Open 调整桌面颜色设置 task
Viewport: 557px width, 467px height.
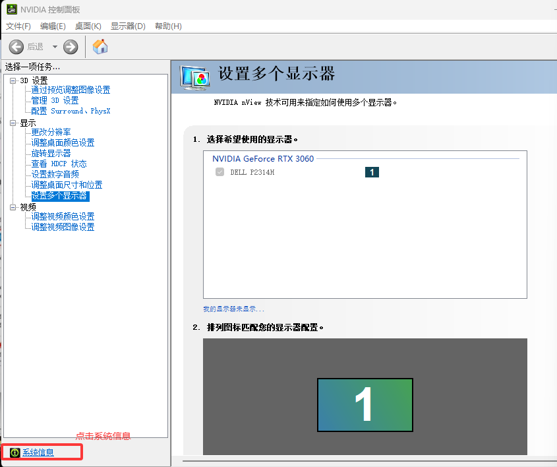[x=63, y=143]
